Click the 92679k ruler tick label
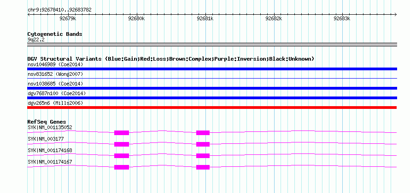Screen dimensions: 410x193 point(68,18)
